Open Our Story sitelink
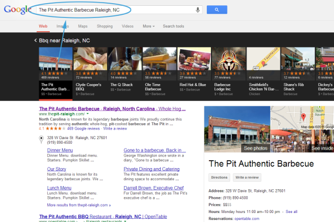The width and height of the screenshot is (334, 222). [x=56, y=169]
